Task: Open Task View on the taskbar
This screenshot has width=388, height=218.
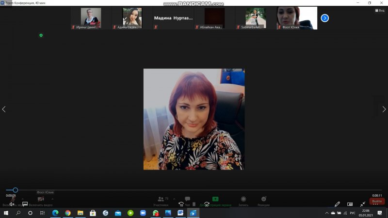Action: (43, 213)
